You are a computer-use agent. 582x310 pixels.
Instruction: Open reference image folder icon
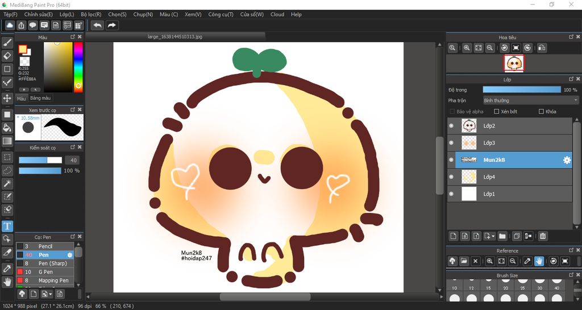464,261
